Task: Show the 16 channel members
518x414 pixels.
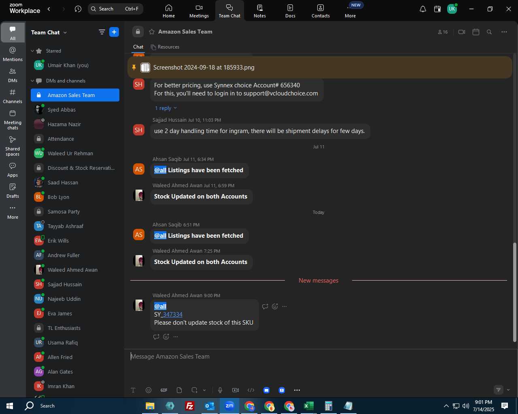Action: (443, 32)
